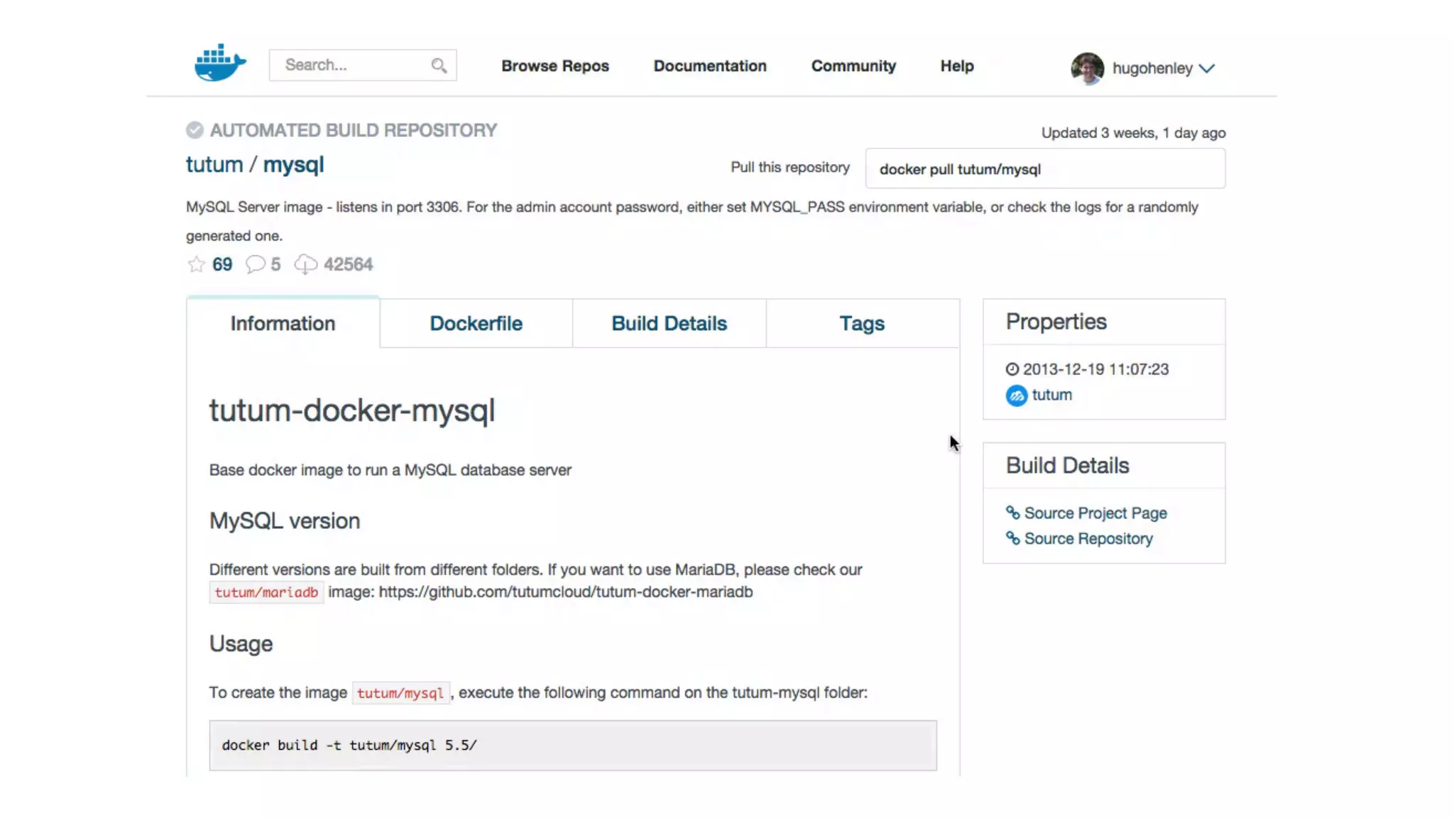Select the Tags tab
This screenshot has width=1454, height=818.
coord(862,324)
